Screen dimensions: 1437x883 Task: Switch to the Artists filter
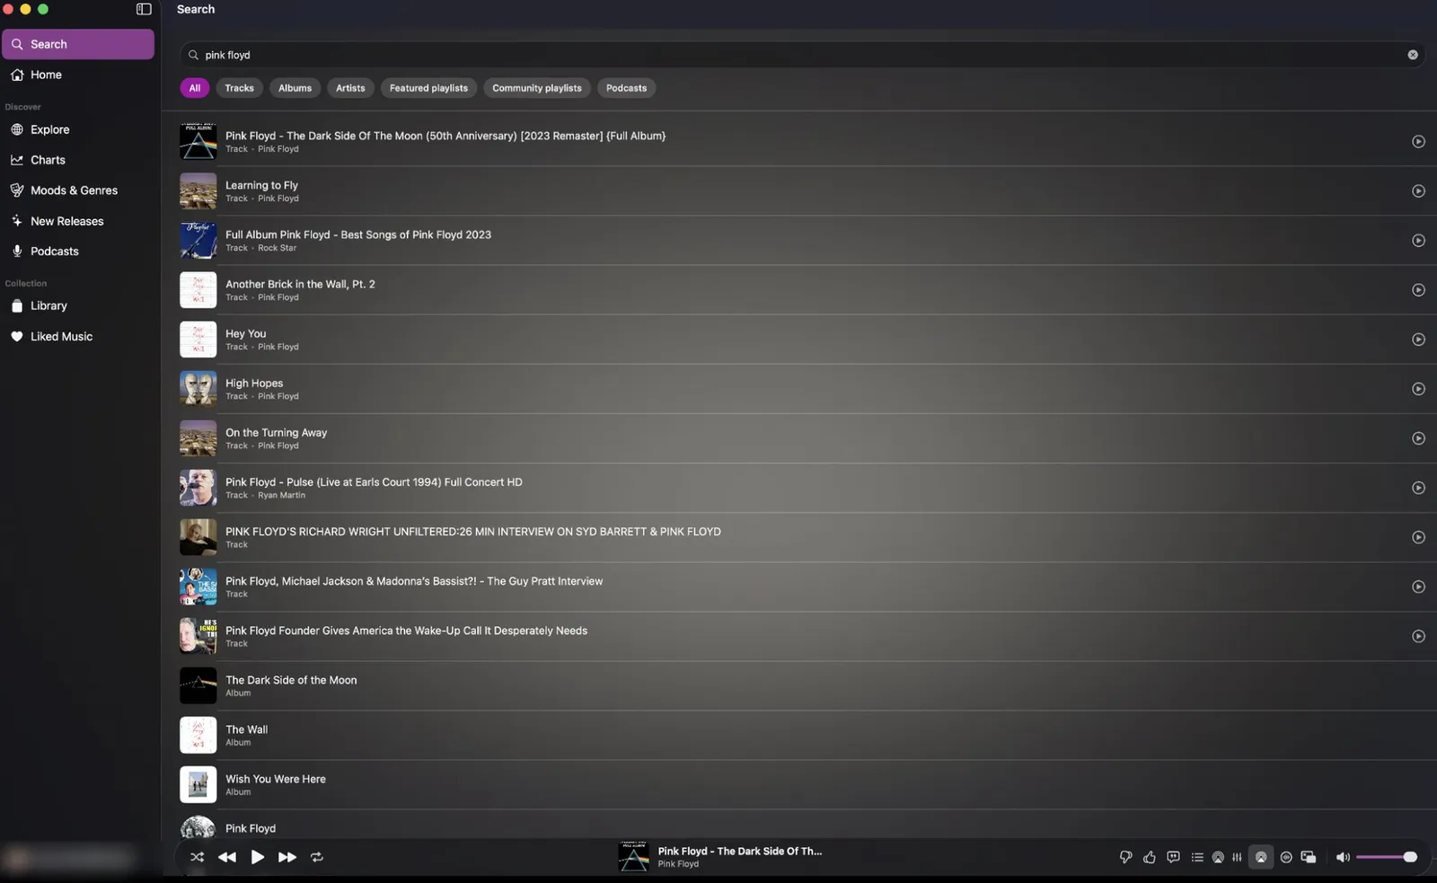pos(350,88)
